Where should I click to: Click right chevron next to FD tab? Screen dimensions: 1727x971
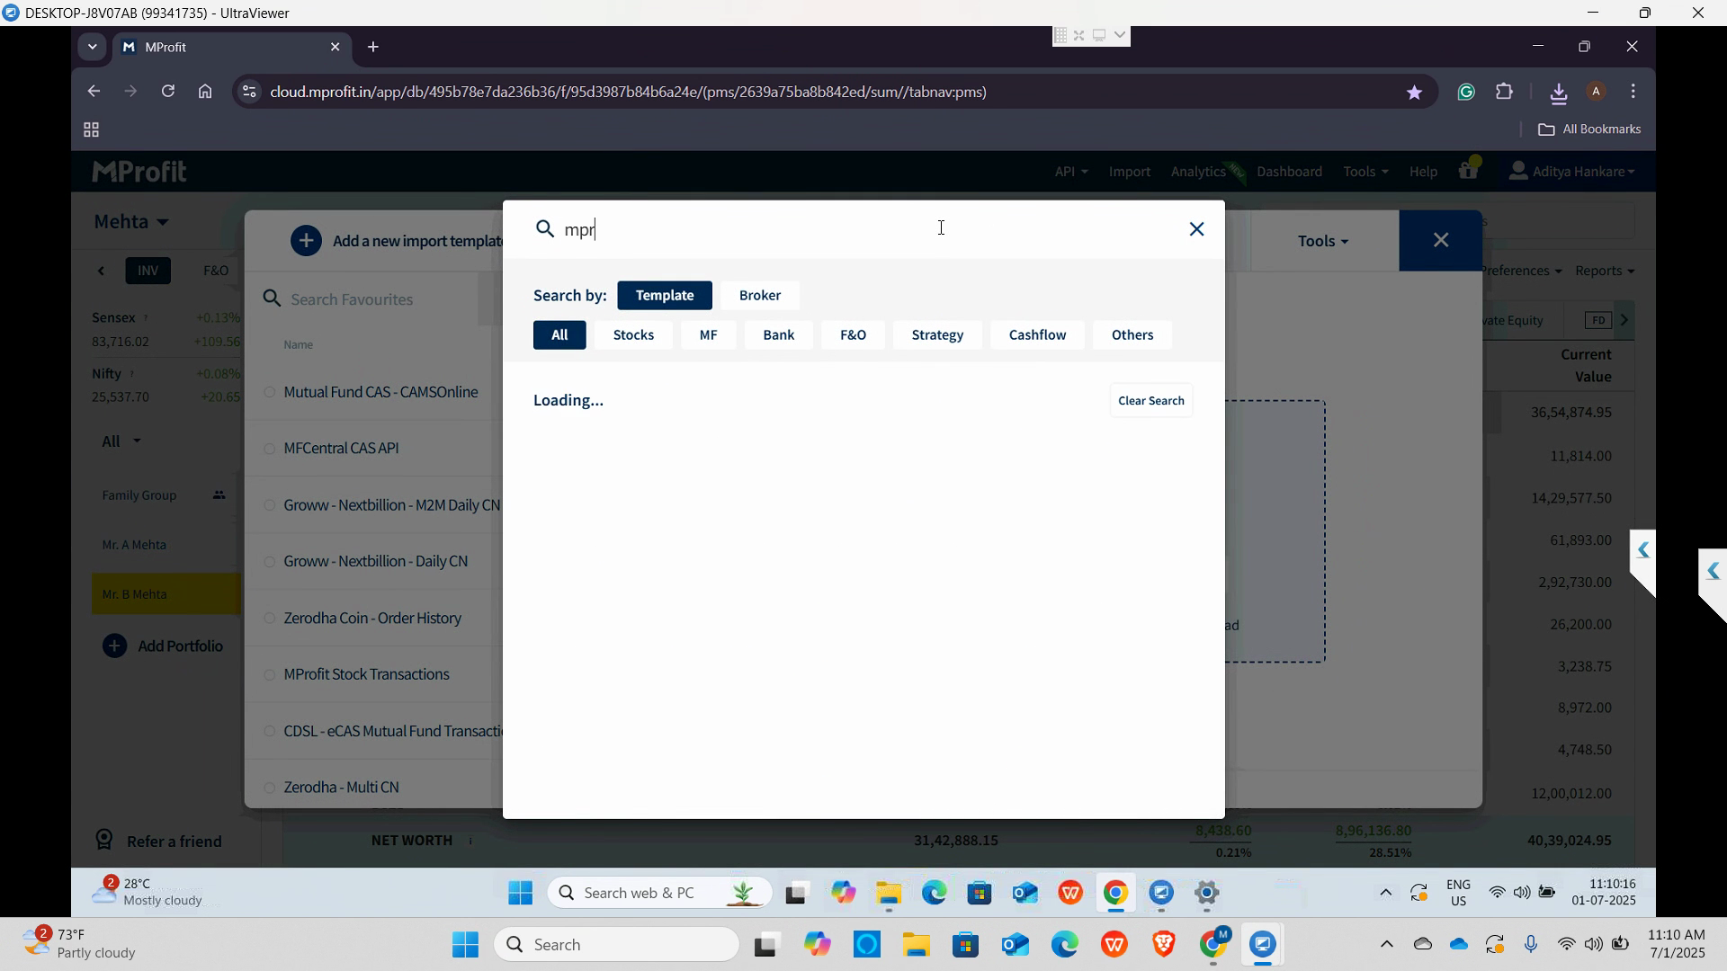tap(1624, 320)
